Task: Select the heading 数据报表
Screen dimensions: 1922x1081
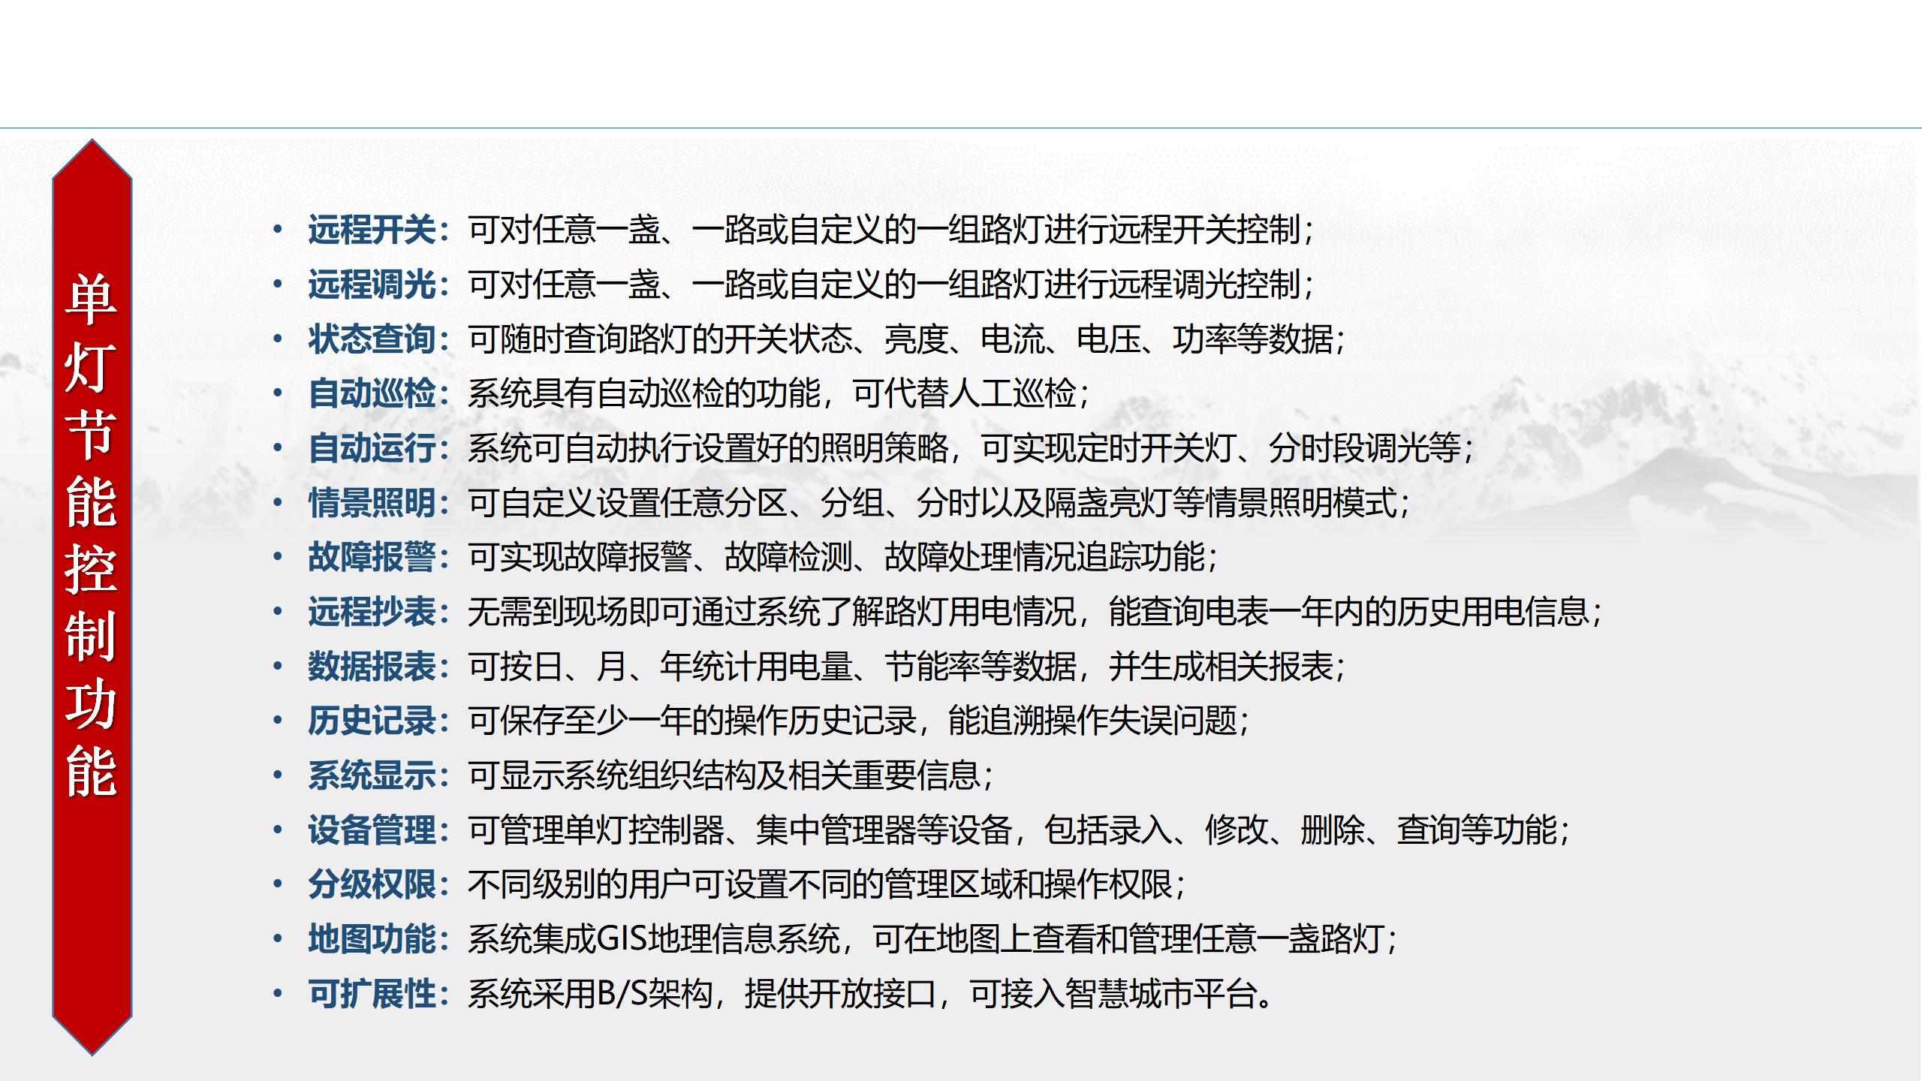Action: (x=372, y=667)
